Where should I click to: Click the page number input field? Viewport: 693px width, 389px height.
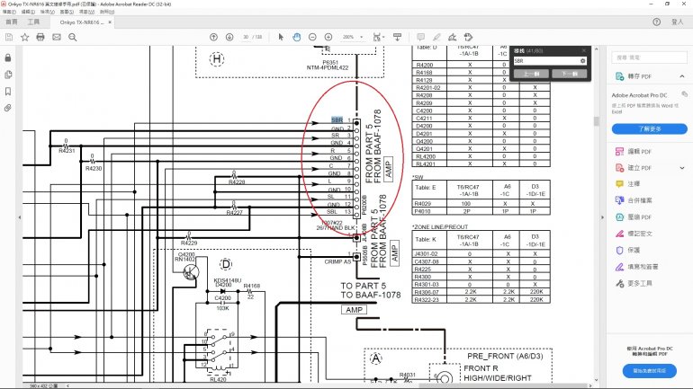click(245, 37)
